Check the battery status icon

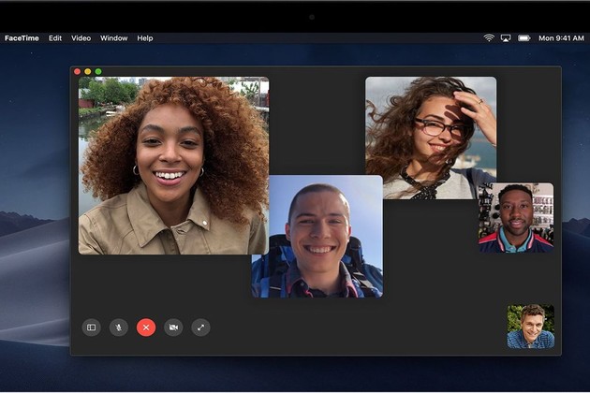pos(524,38)
